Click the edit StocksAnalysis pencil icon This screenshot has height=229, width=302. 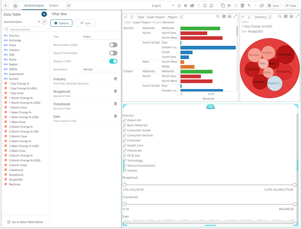[x=44, y=22]
